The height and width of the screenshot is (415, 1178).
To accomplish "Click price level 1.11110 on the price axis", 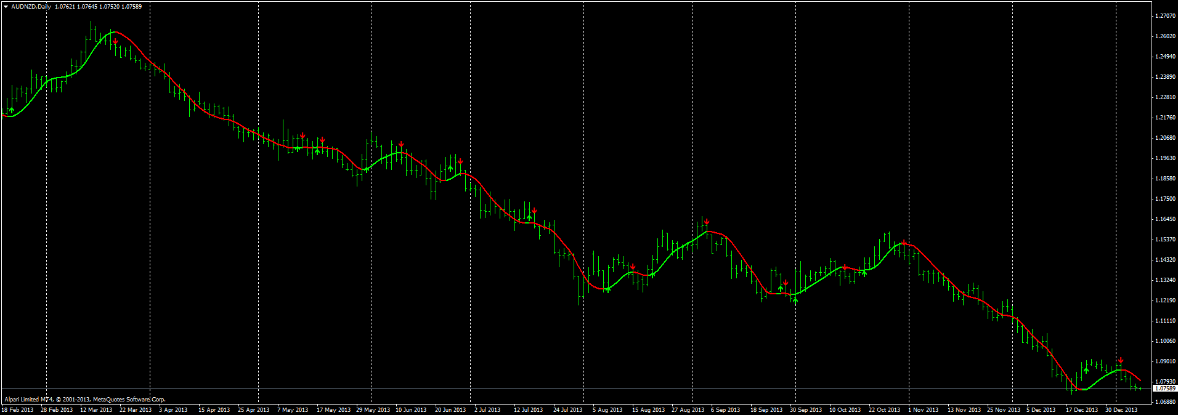I will pyautogui.click(x=1165, y=321).
